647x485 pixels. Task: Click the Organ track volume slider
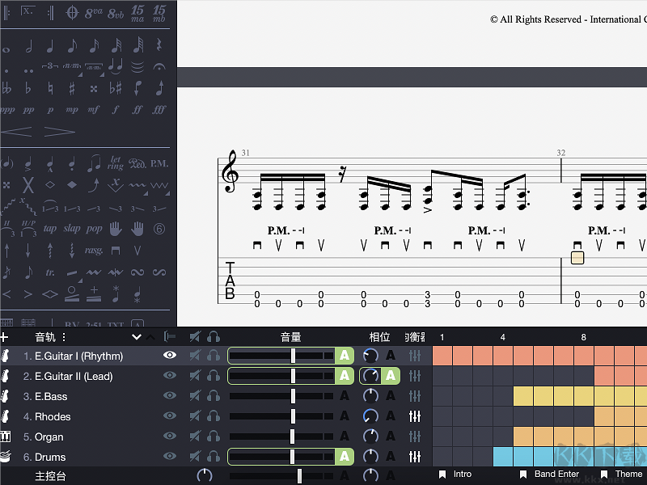tap(291, 436)
